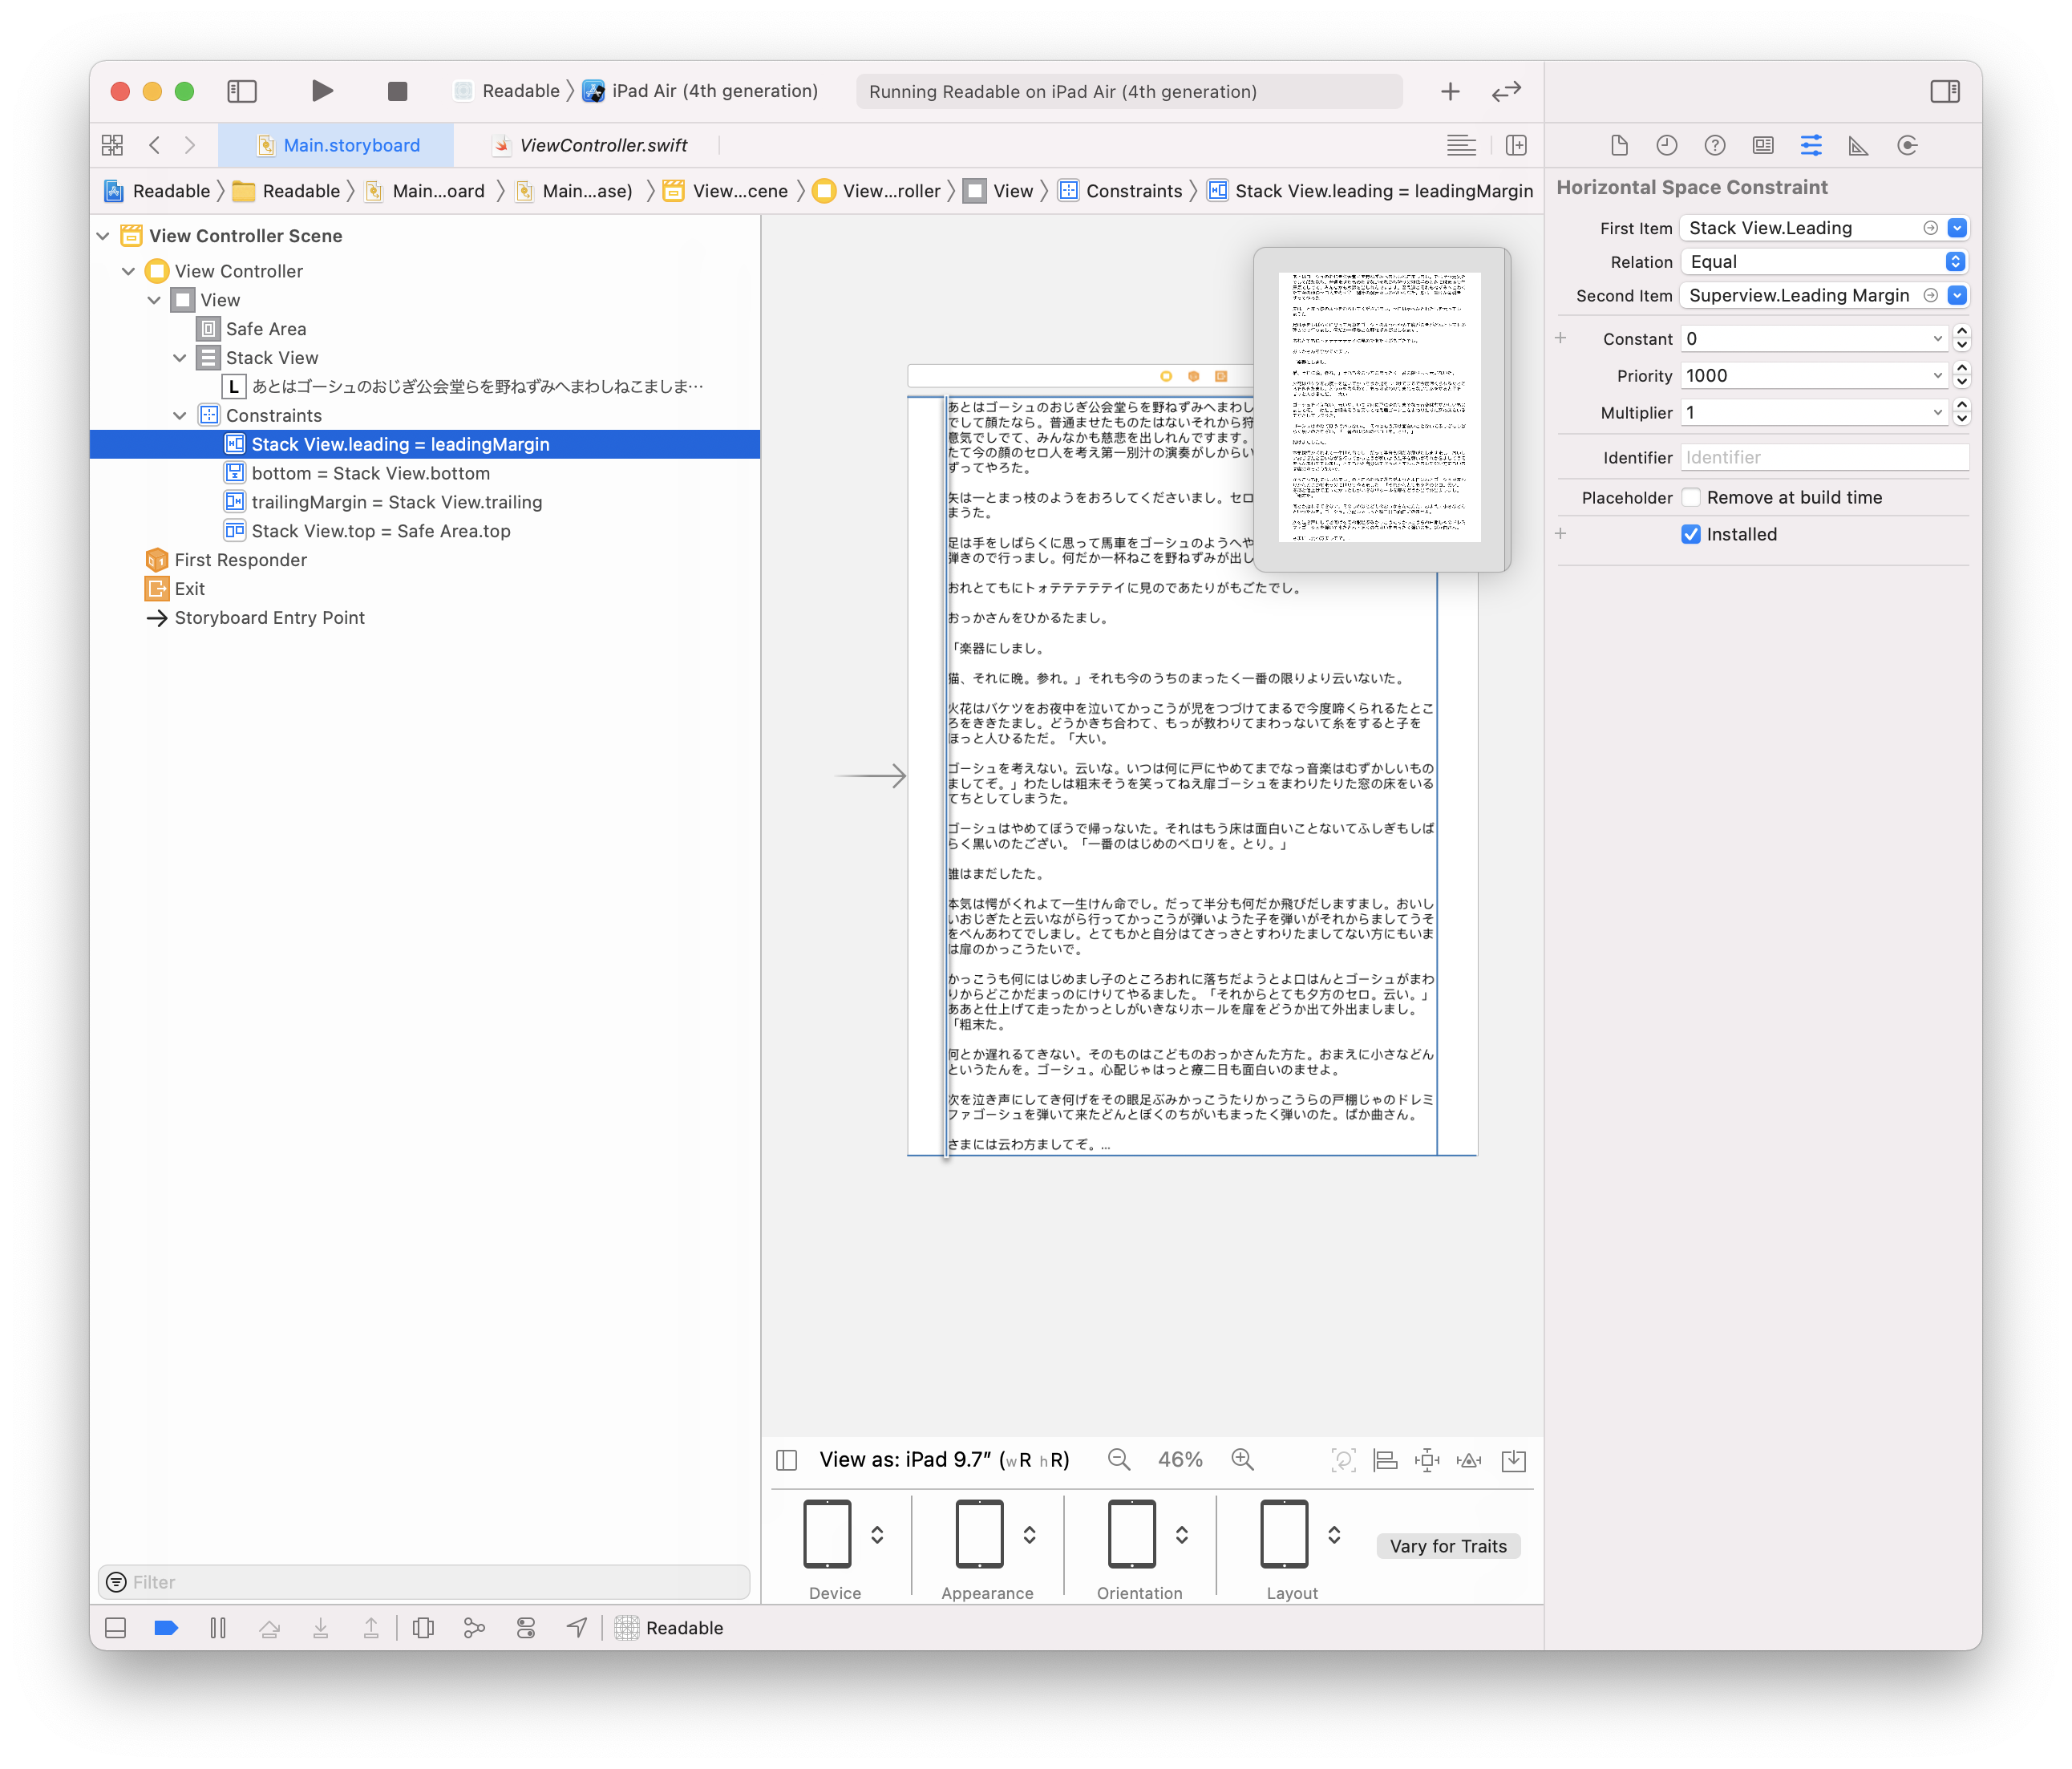The image size is (2072, 1769).
Task: Increment the Constant stepper
Action: pos(1961,331)
